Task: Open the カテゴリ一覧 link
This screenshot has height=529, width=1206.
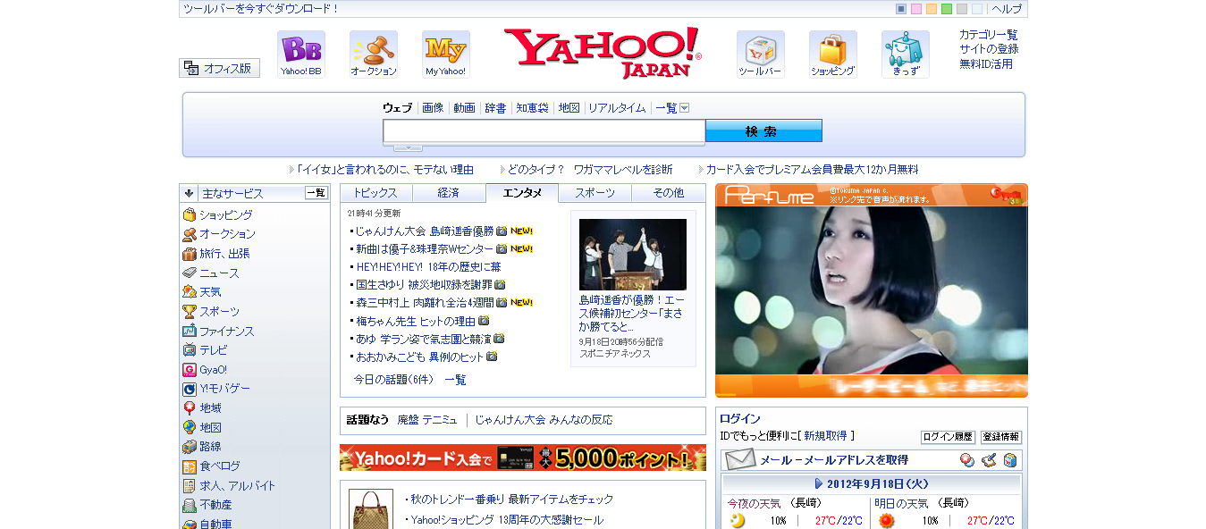Action: pyautogui.click(x=989, y=35)
